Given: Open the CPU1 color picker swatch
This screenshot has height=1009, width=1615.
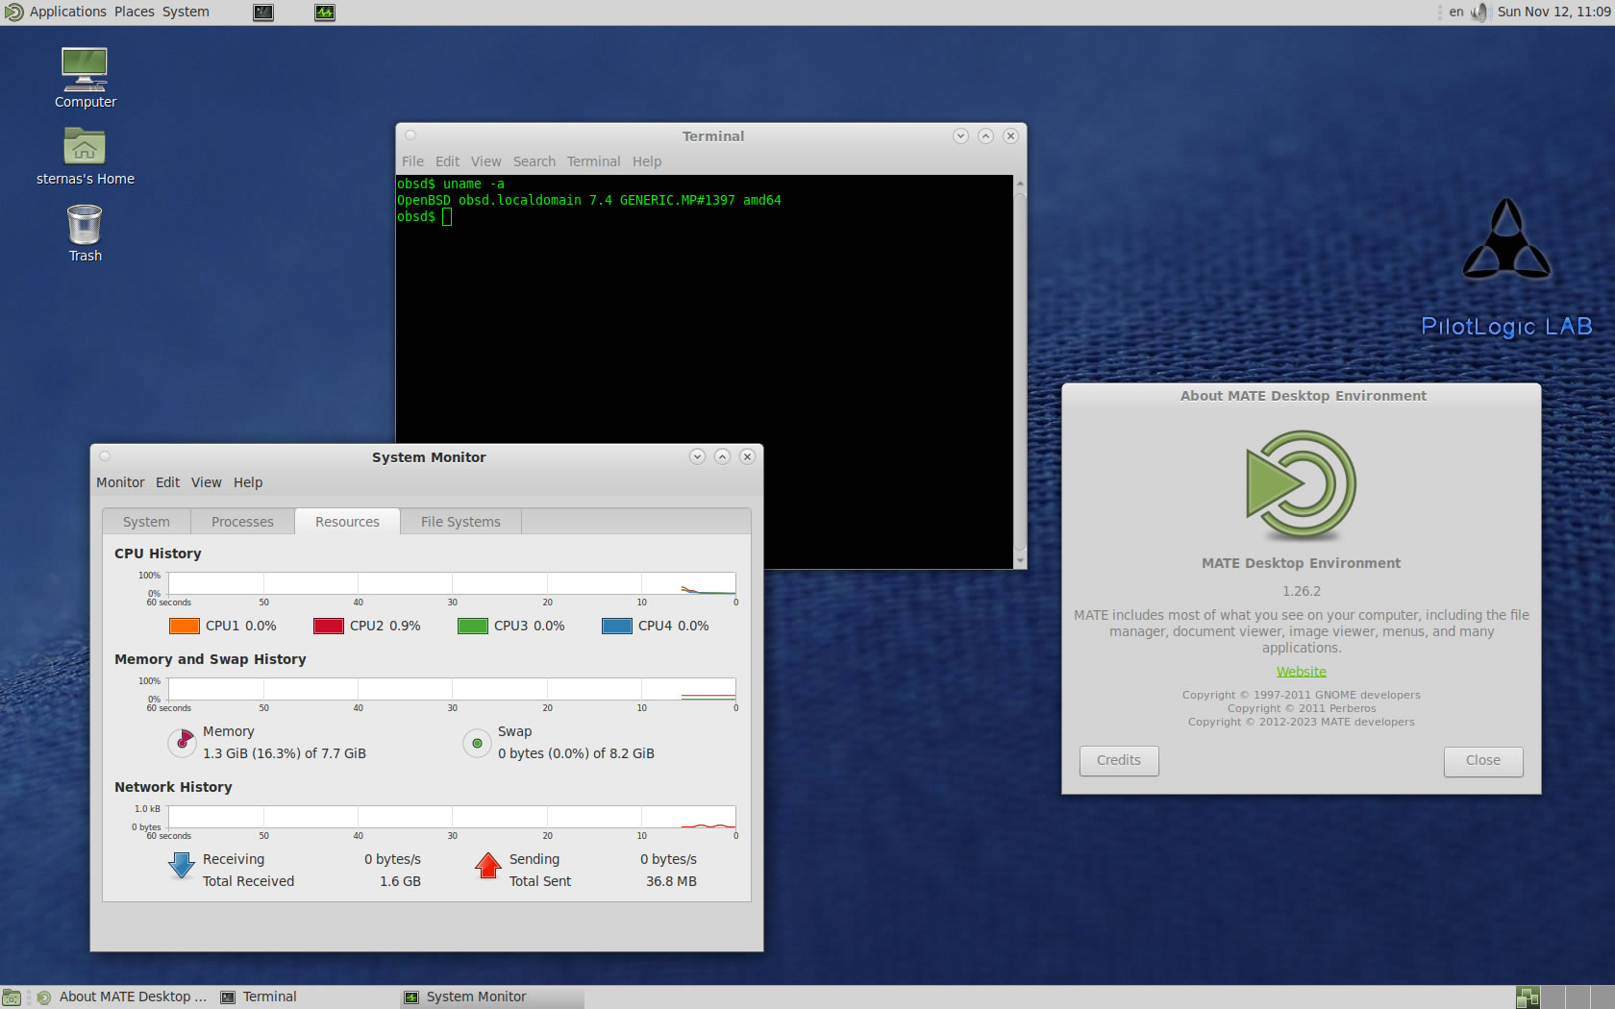Looking at the screenshot, I should (x=185, y=626).
